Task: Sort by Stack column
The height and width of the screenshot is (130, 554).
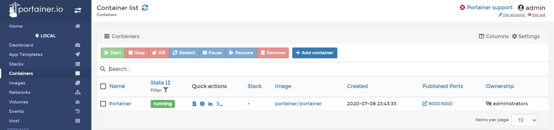Action: click(255, 86)
